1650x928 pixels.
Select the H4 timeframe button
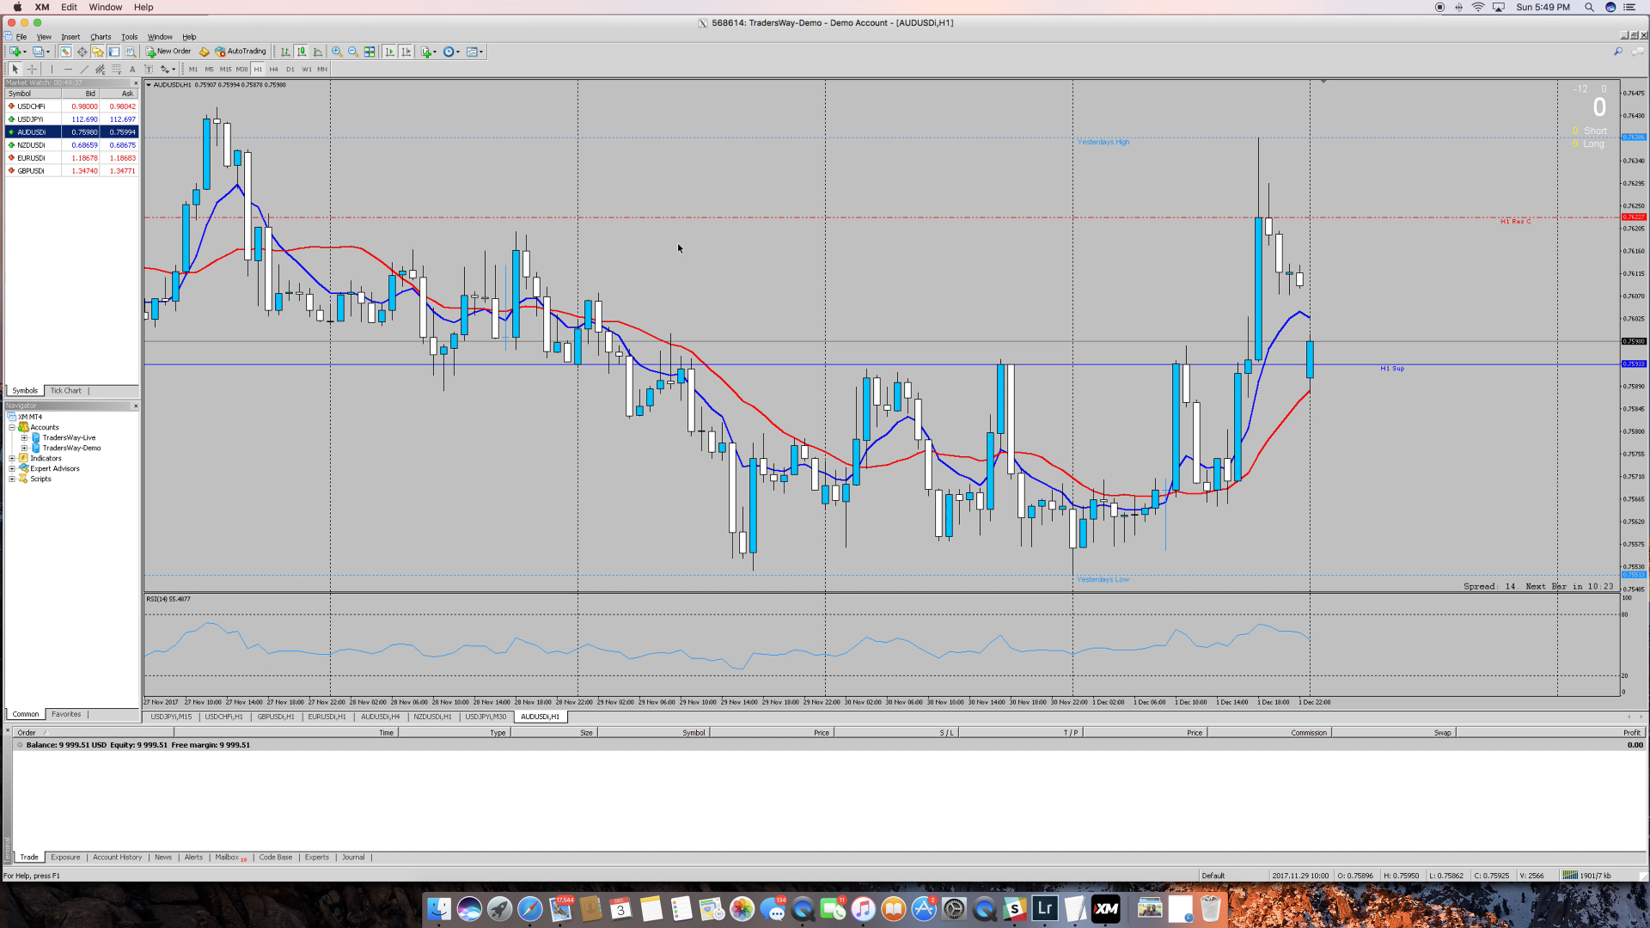273,69
